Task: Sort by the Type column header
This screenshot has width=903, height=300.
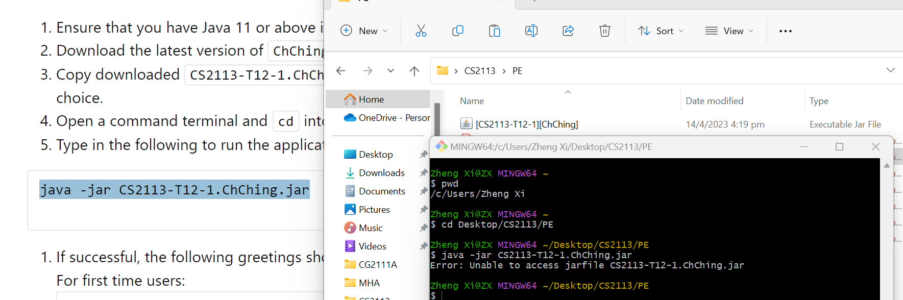Action: (819, 101)
